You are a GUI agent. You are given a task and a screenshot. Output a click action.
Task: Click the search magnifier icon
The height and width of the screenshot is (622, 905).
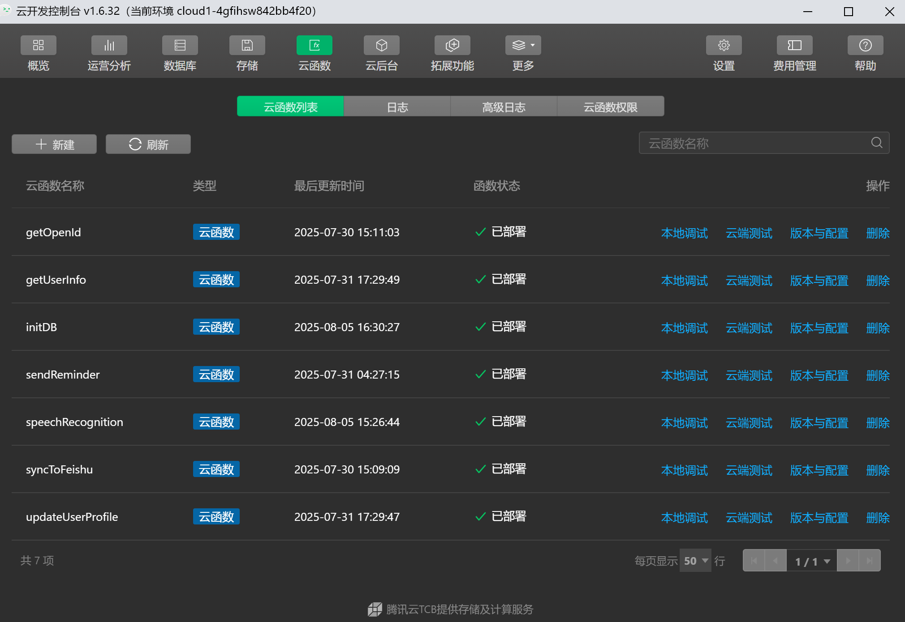tap(876, 143)
